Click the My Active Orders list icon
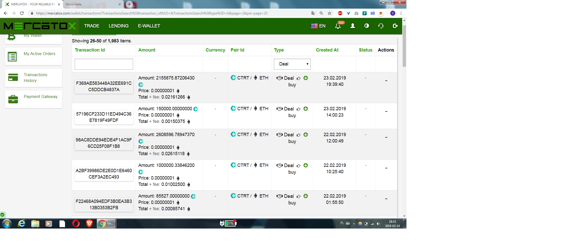This screenshot has width=579, height=243. (12, 57)
